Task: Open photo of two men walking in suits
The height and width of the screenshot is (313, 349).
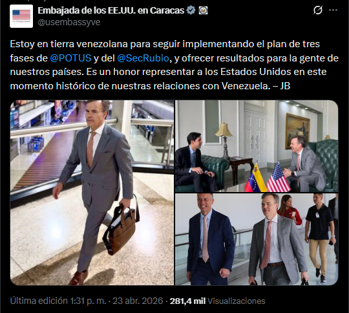Action: point(257,239)
